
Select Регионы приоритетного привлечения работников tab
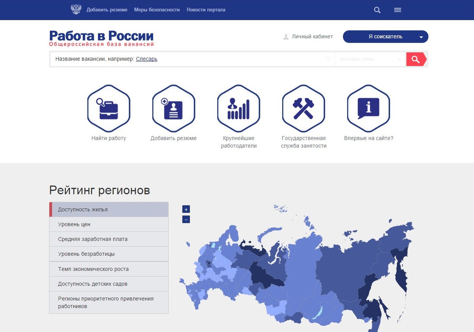pos(109,302)
